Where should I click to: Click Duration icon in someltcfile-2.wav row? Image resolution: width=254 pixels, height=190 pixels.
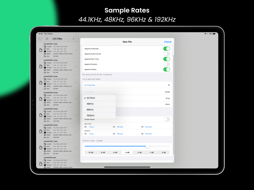coord(45,68)
